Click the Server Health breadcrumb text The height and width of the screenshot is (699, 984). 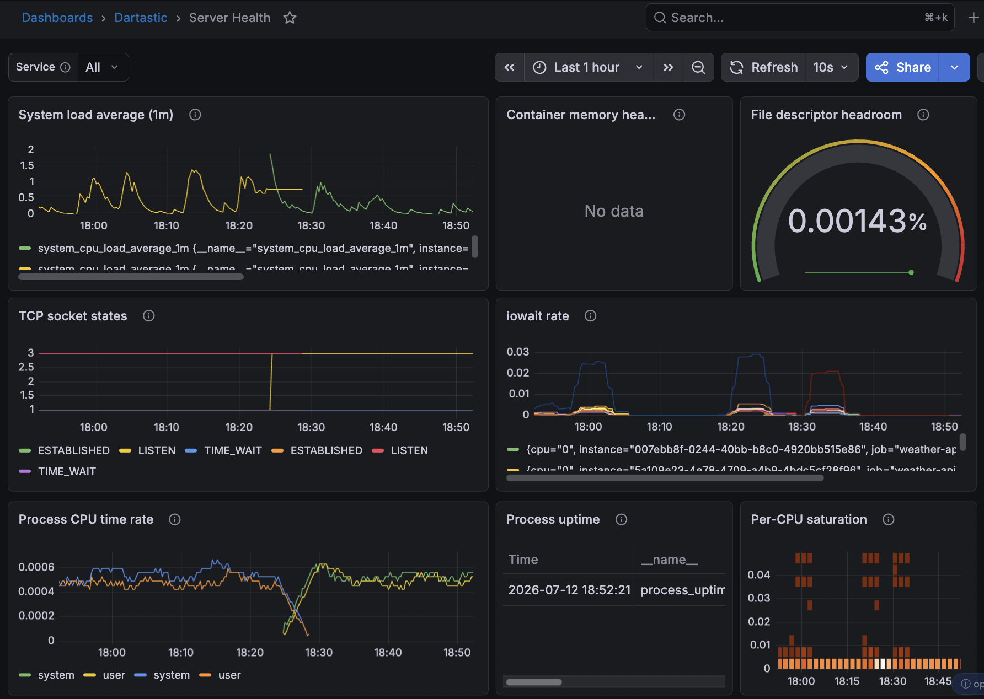pos(230,18)
